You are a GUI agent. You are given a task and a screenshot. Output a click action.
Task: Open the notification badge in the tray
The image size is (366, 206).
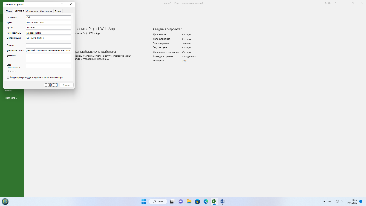pyautogui.click(x=361, y=202)
